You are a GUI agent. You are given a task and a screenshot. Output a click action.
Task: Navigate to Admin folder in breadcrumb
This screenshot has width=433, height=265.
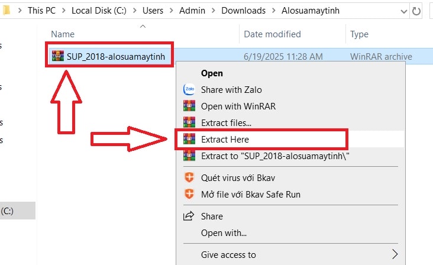192,11
